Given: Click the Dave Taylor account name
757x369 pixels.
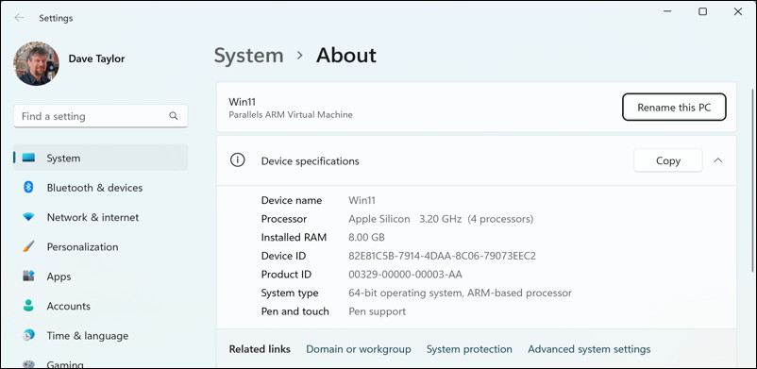Looking at the screenshot, I should point(96,59).
